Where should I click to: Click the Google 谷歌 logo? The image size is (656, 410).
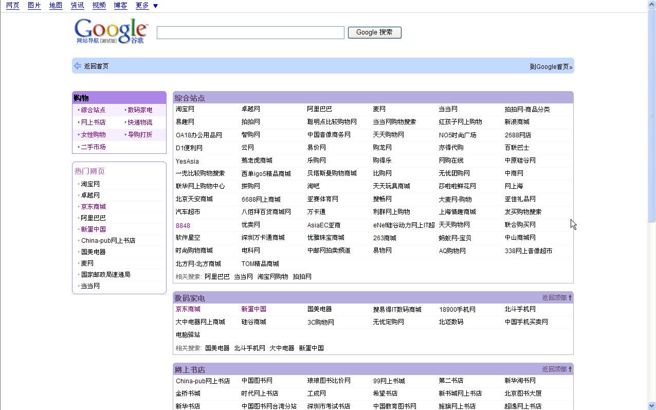point(110,32)
